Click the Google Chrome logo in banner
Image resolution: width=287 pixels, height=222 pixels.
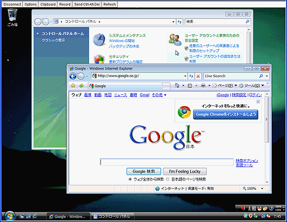184,112
